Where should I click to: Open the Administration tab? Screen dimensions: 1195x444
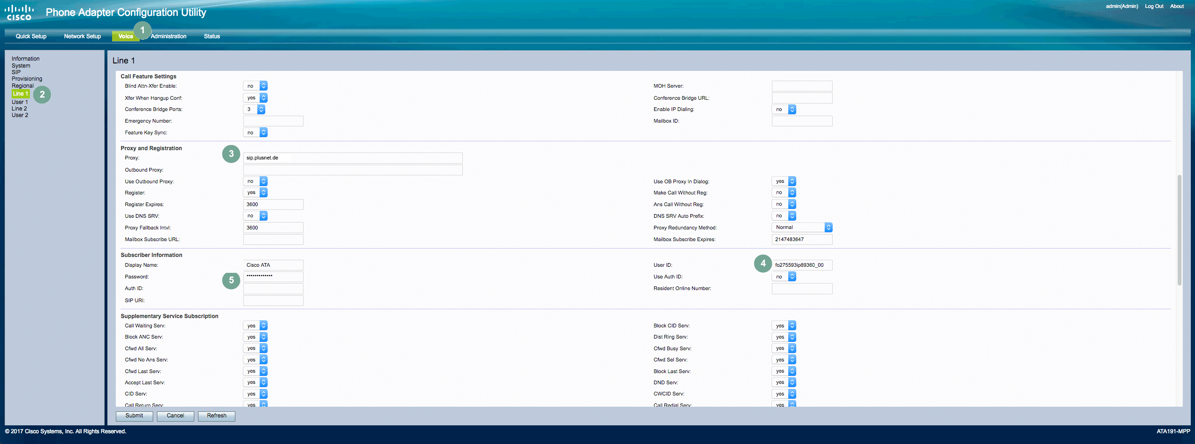point(169,36)
